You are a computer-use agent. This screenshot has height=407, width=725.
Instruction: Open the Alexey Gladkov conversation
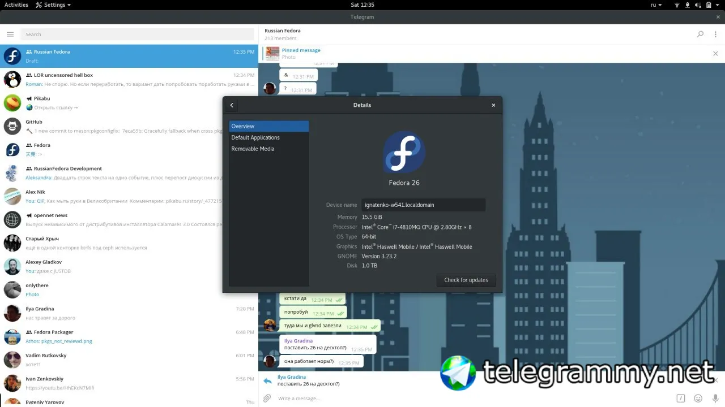(x=129, y=266)
